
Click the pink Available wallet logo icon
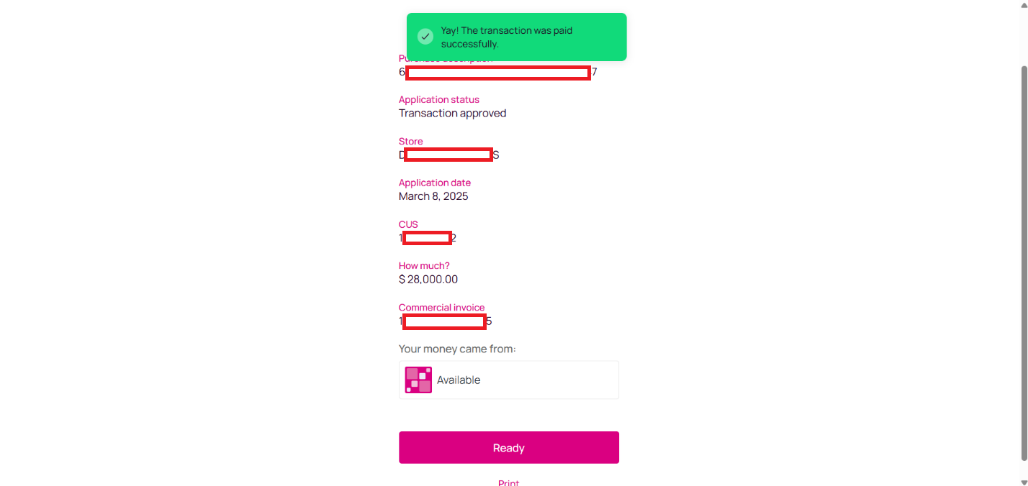click(418, 380)
